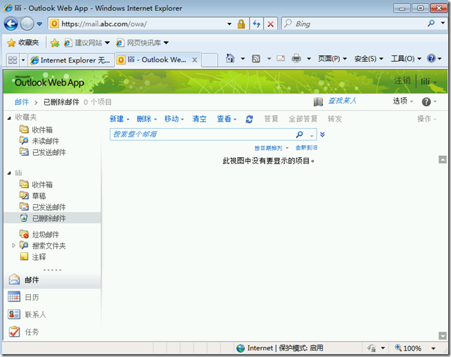Collapse the 收藏夹 tree section
The height and width of the screenshot is (357, 451).
click(x=9, y=118)
